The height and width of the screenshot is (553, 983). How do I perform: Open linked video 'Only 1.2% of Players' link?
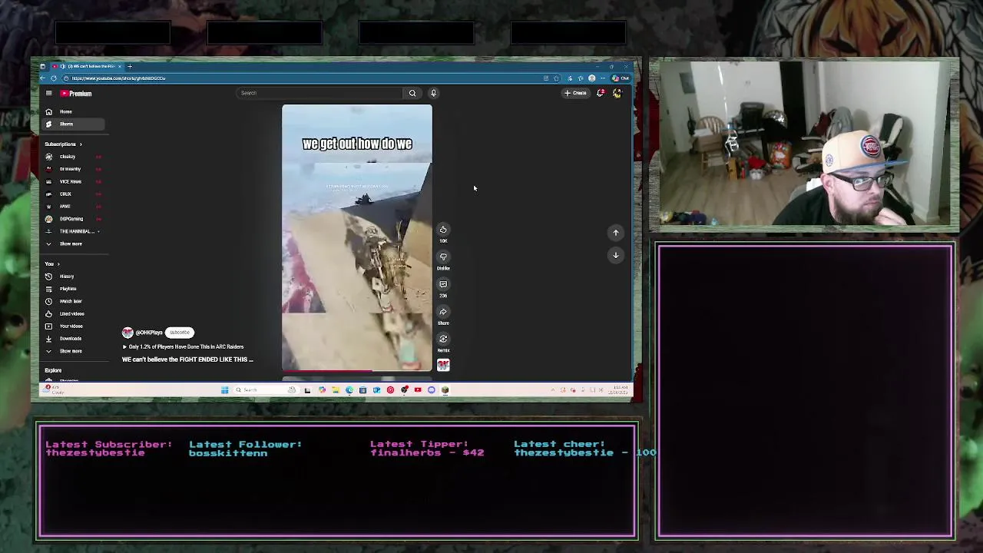tap(184, 347)
